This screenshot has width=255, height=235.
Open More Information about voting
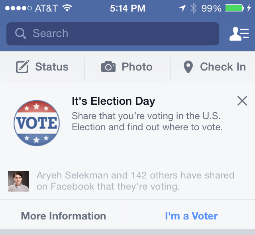(x=63, y=216)
